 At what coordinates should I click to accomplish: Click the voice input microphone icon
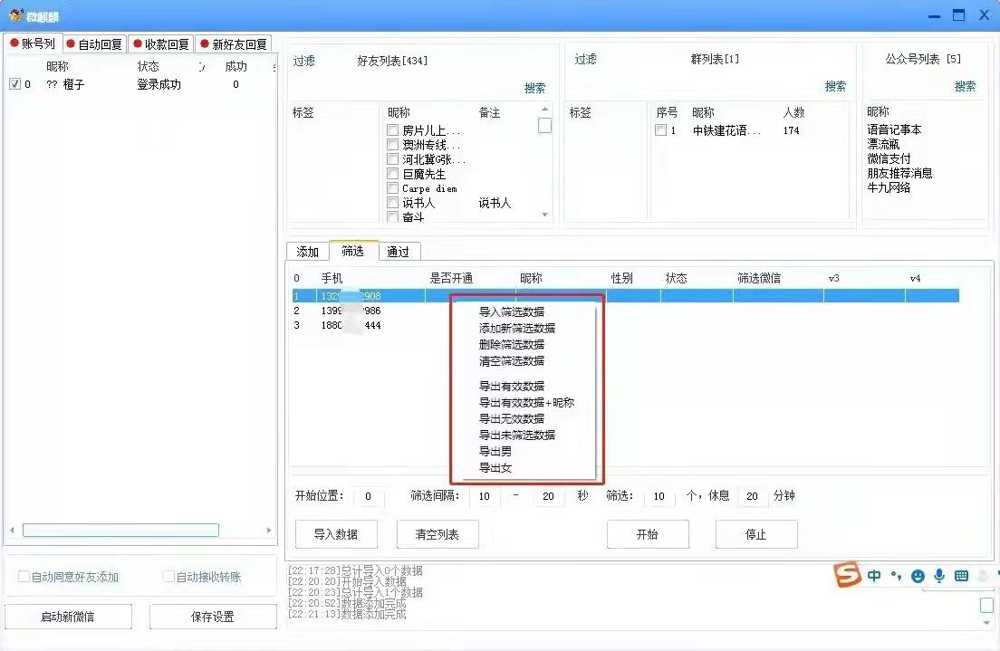point(939,576)
